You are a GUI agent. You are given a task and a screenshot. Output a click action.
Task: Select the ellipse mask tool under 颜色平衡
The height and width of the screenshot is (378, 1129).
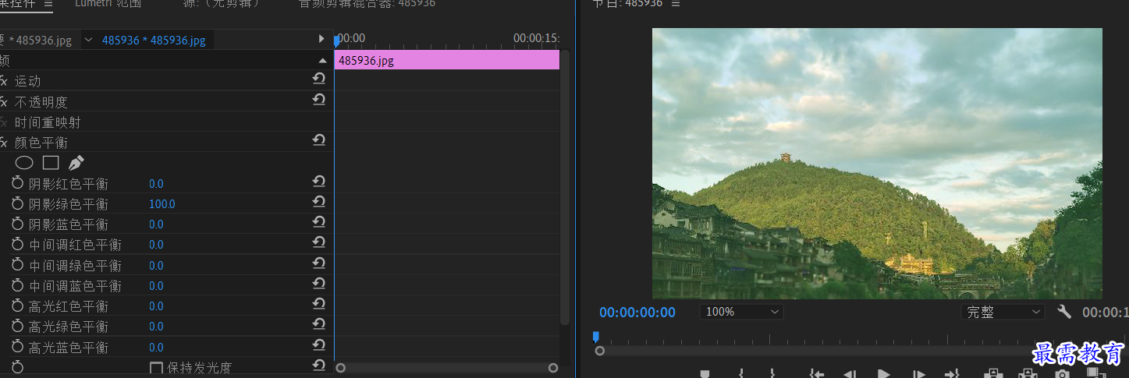point(24,163)
